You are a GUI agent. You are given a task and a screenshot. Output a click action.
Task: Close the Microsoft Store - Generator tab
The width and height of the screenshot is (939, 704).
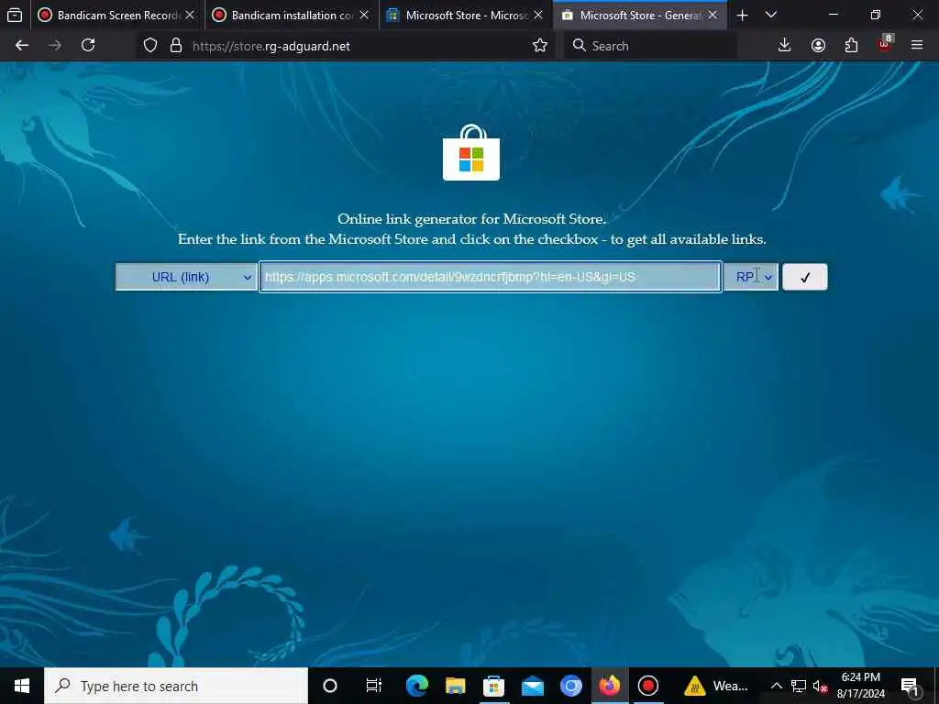click(713, 15)
